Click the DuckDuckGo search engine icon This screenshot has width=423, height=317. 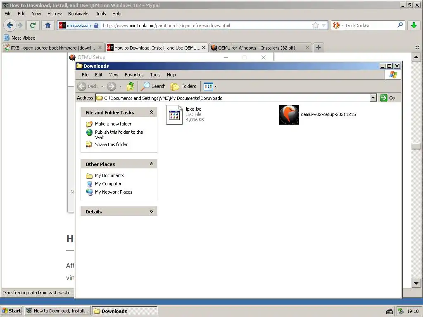(336, 25)
